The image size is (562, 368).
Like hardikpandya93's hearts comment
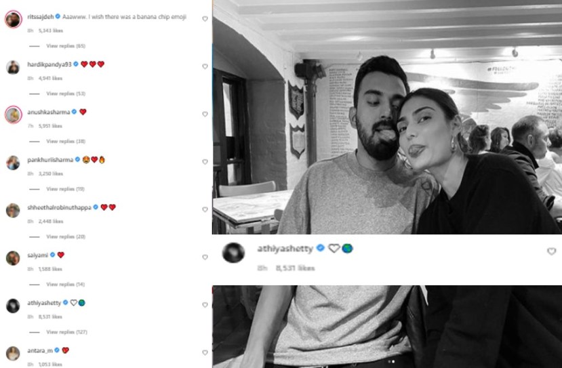pyautogui.click(x=205, y=66)
